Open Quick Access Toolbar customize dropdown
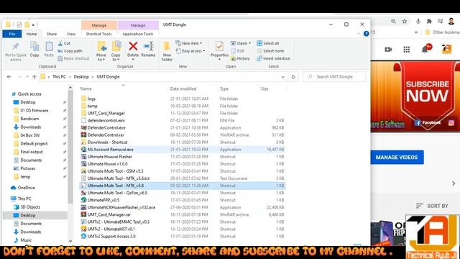Viewport: 460px width, 259px height. click(x=33, y=24)
